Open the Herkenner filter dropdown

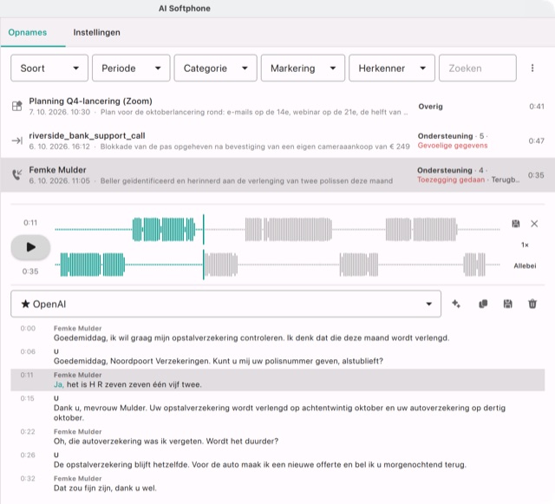point(391,68)
